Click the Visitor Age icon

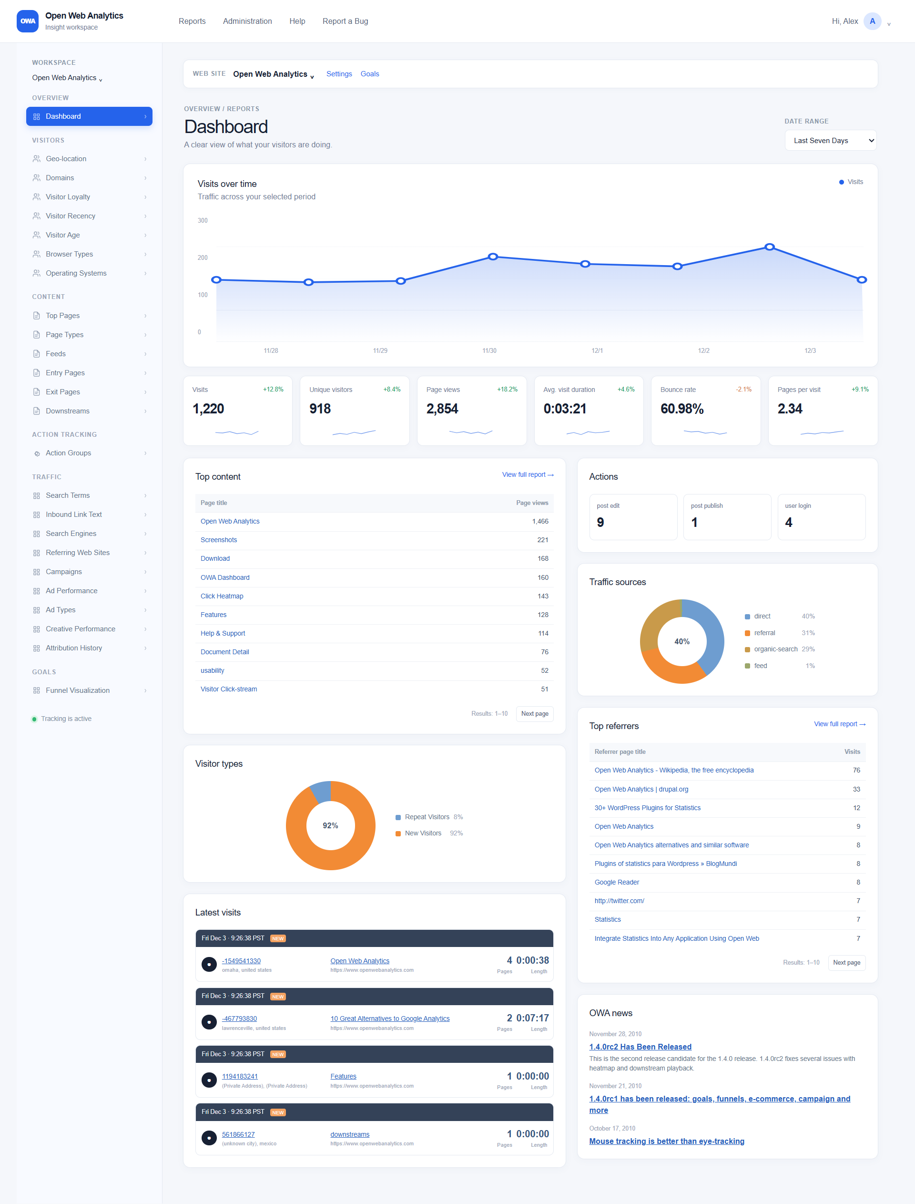coord(37,236)
